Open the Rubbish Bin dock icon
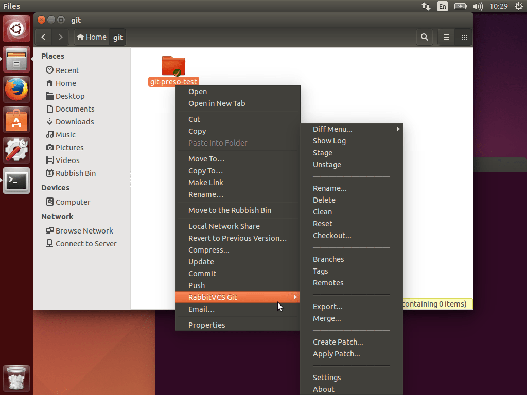The width and height of the screenshot is (527, 395). [x=16, y=379]
